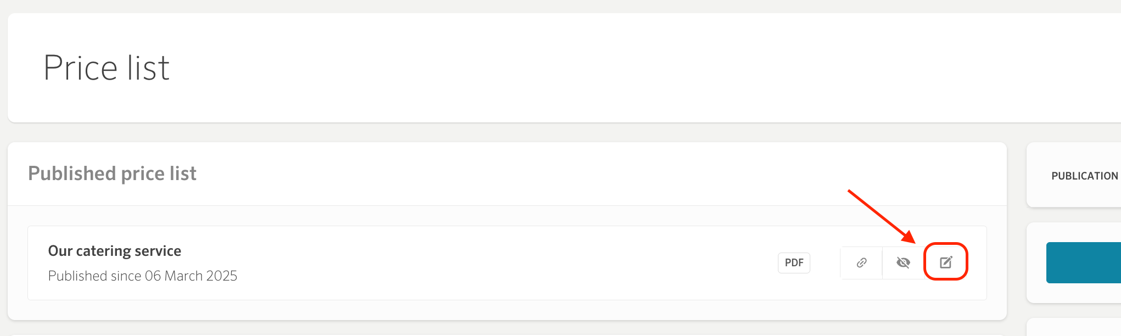Copy link using the chain icon

[x=861, y=262]
